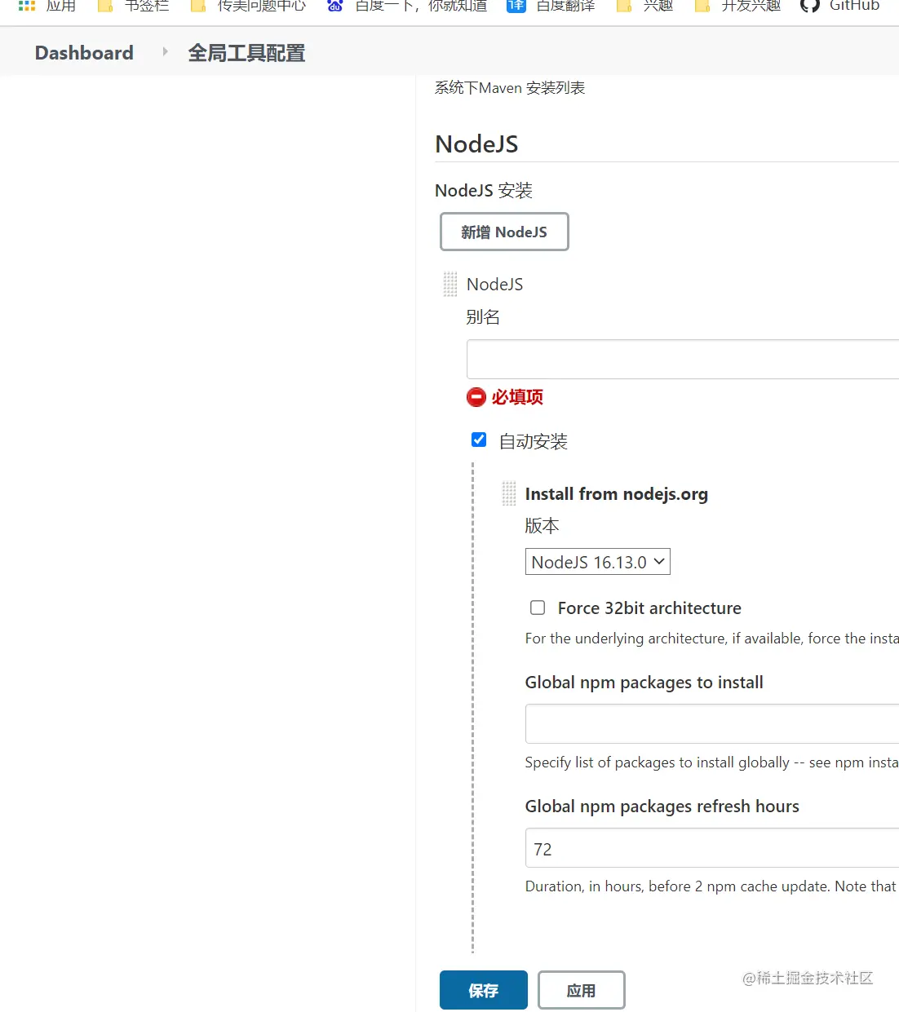Focus the npm packages refresh hours field
899x1012 pixels.
(712, 848)
